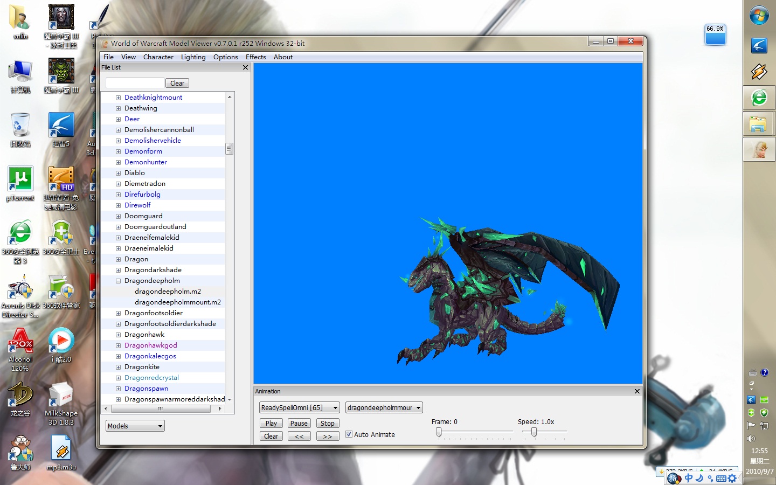The height and width of the screenshot is (485, 776).
Task: Select dragondeepholm.m2 in the file list
Action: pos(168,292)
